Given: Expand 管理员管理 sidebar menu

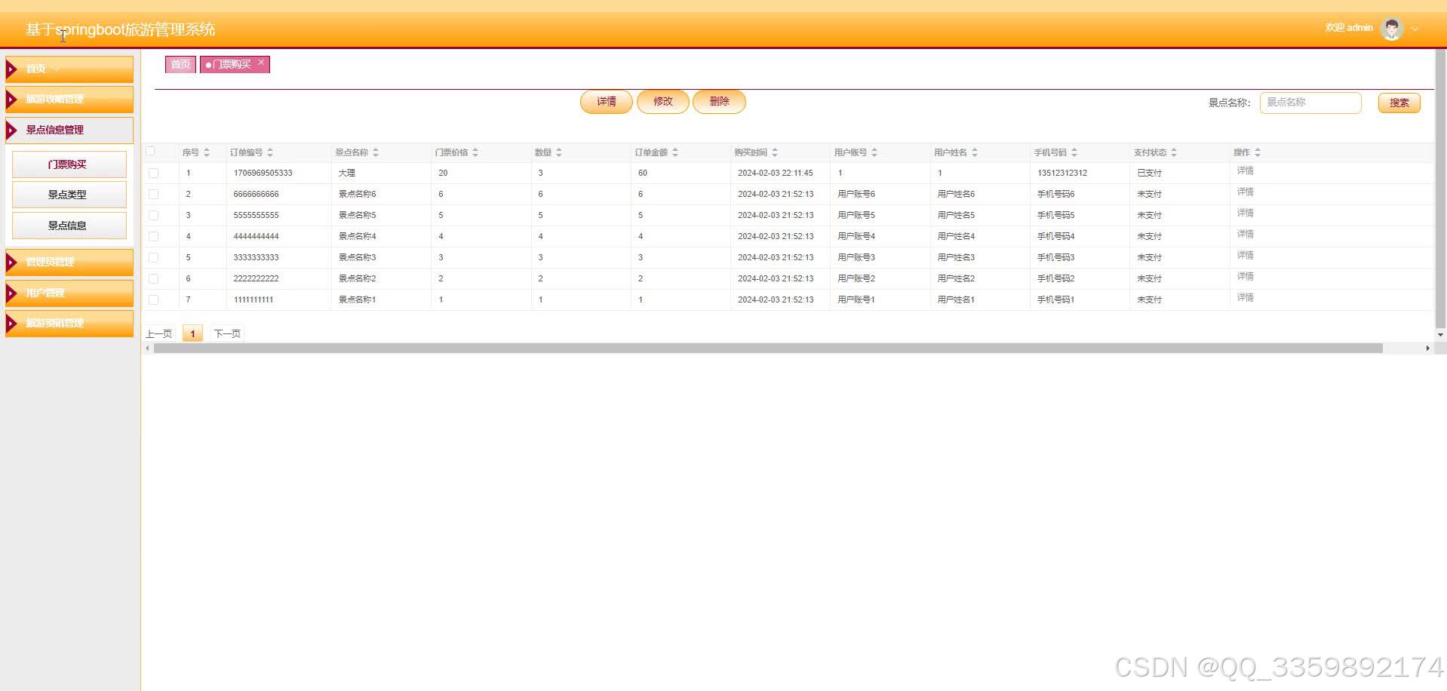Looking at the screenshot, I should (x=69, y=263).
